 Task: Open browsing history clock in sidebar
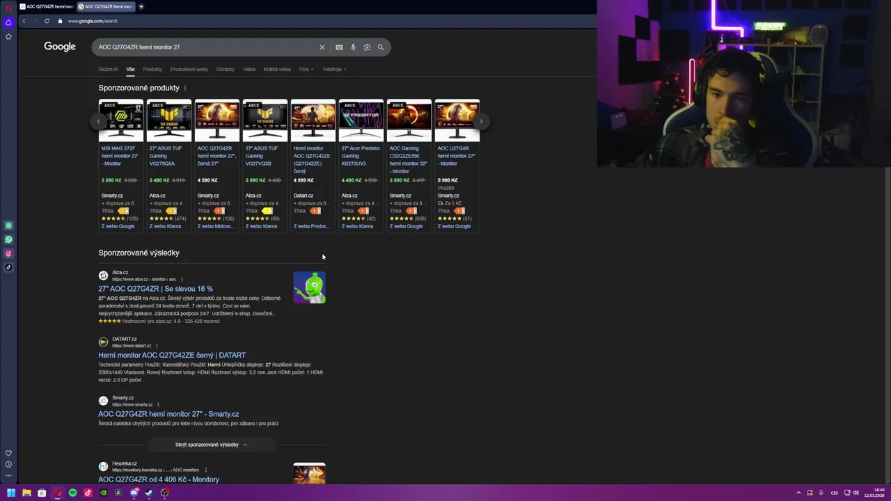pyautogui.click(x=8, y=464)
